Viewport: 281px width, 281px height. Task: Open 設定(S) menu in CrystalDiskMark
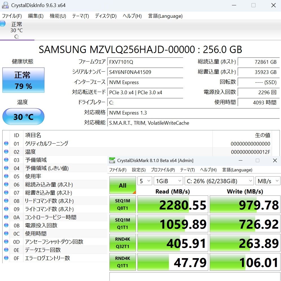point(139,170)
